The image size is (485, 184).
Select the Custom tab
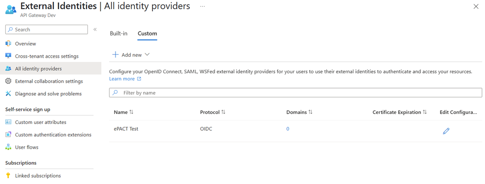(147, 33)
